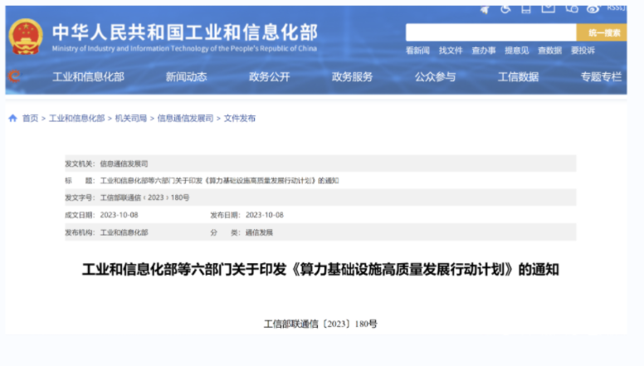
Task: Click 信息通信发展司 breadcrumb link
Action: pyautogui.click(x=185, y=119)
